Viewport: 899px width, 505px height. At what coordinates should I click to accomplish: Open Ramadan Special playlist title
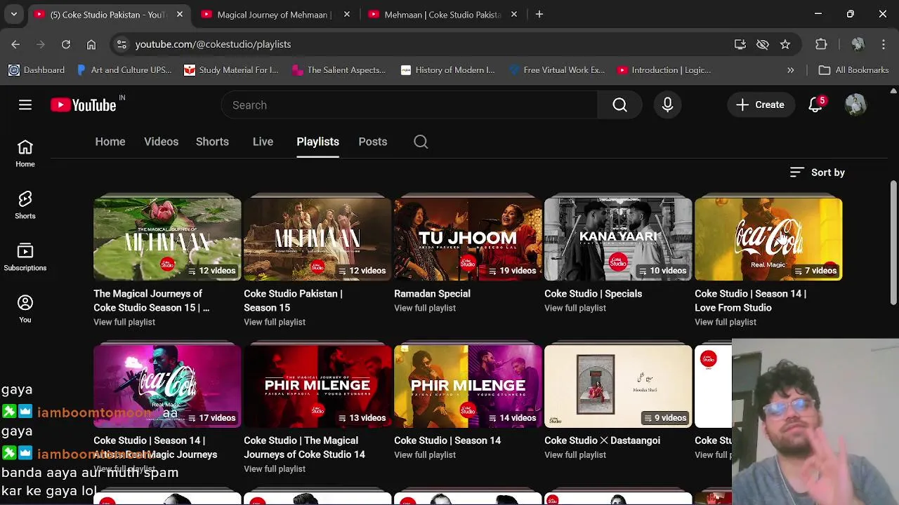[x=432, y=294]
